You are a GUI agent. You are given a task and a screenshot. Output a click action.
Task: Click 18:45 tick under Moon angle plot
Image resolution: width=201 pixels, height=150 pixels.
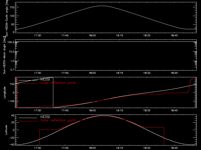point(174,73)
